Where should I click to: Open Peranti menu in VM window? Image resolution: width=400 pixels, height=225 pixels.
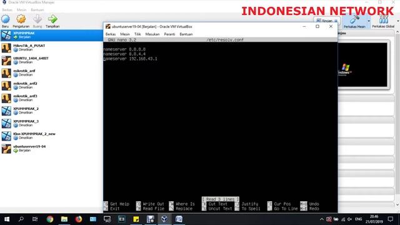(169, 34)
